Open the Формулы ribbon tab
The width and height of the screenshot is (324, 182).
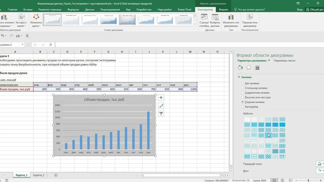(73, 10)
